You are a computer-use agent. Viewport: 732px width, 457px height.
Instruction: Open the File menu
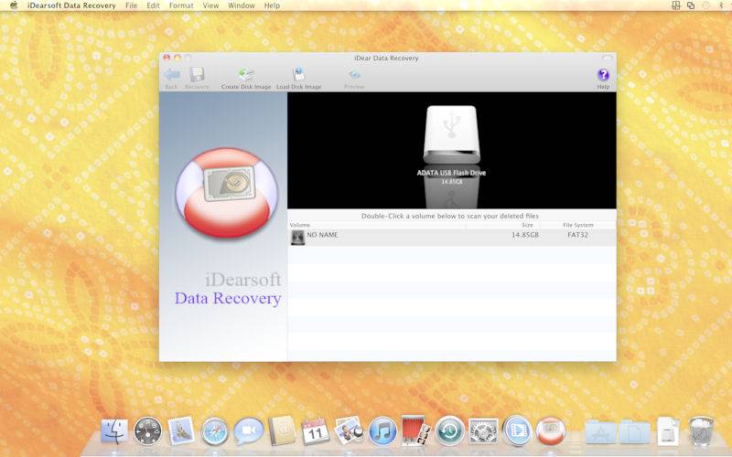pyautogui.click(x=131, y=5)
